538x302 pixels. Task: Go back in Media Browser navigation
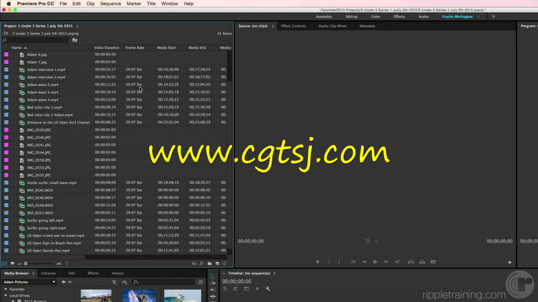tap(63, 282)
